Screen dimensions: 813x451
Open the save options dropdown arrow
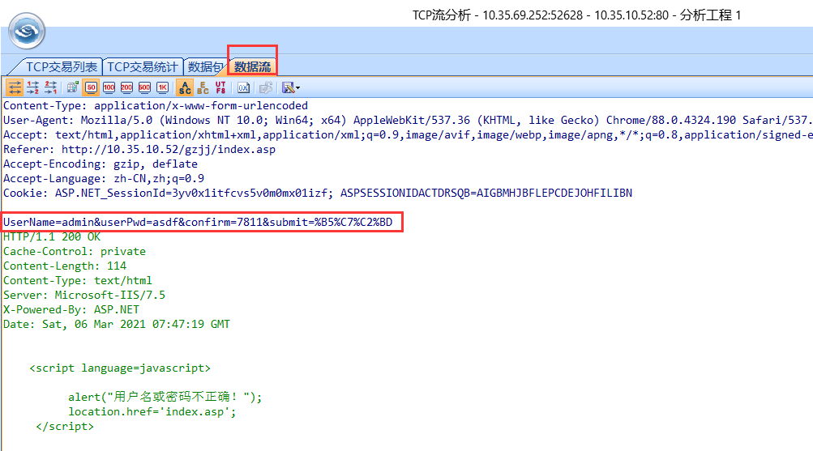297,88
